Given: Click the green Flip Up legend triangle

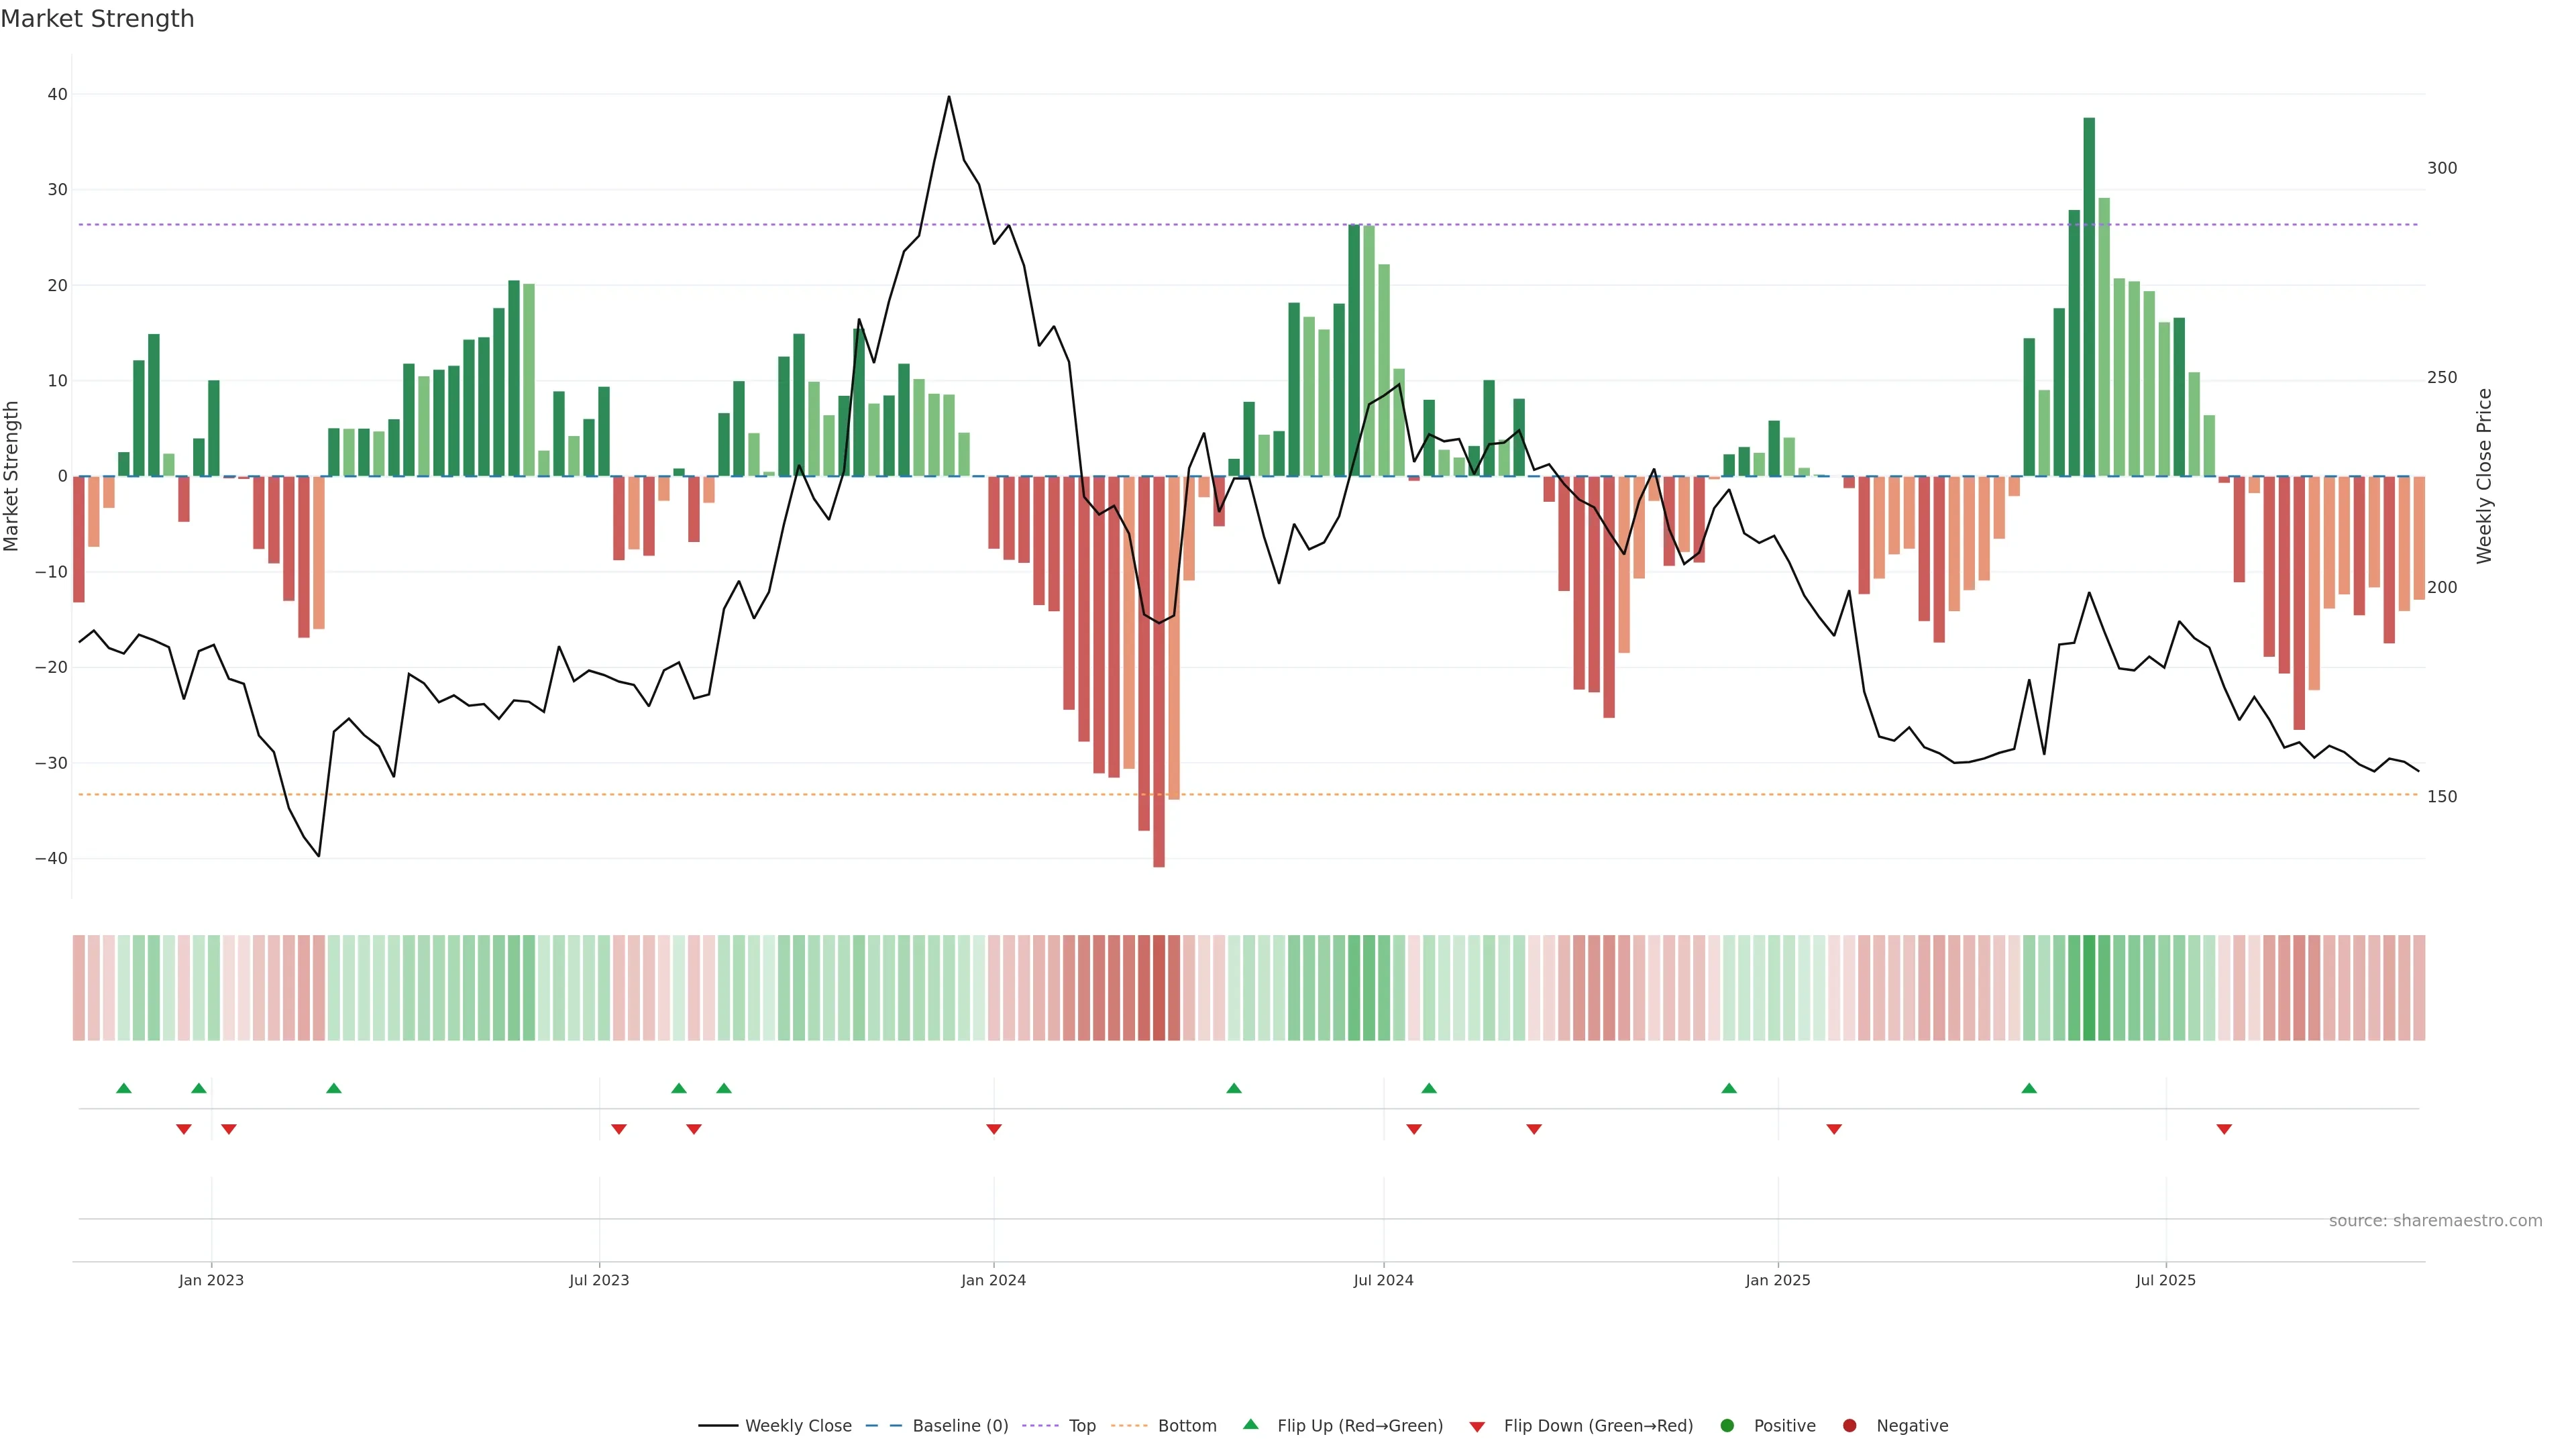Looking at the screenshot, I should (x=1250, y=1425).
